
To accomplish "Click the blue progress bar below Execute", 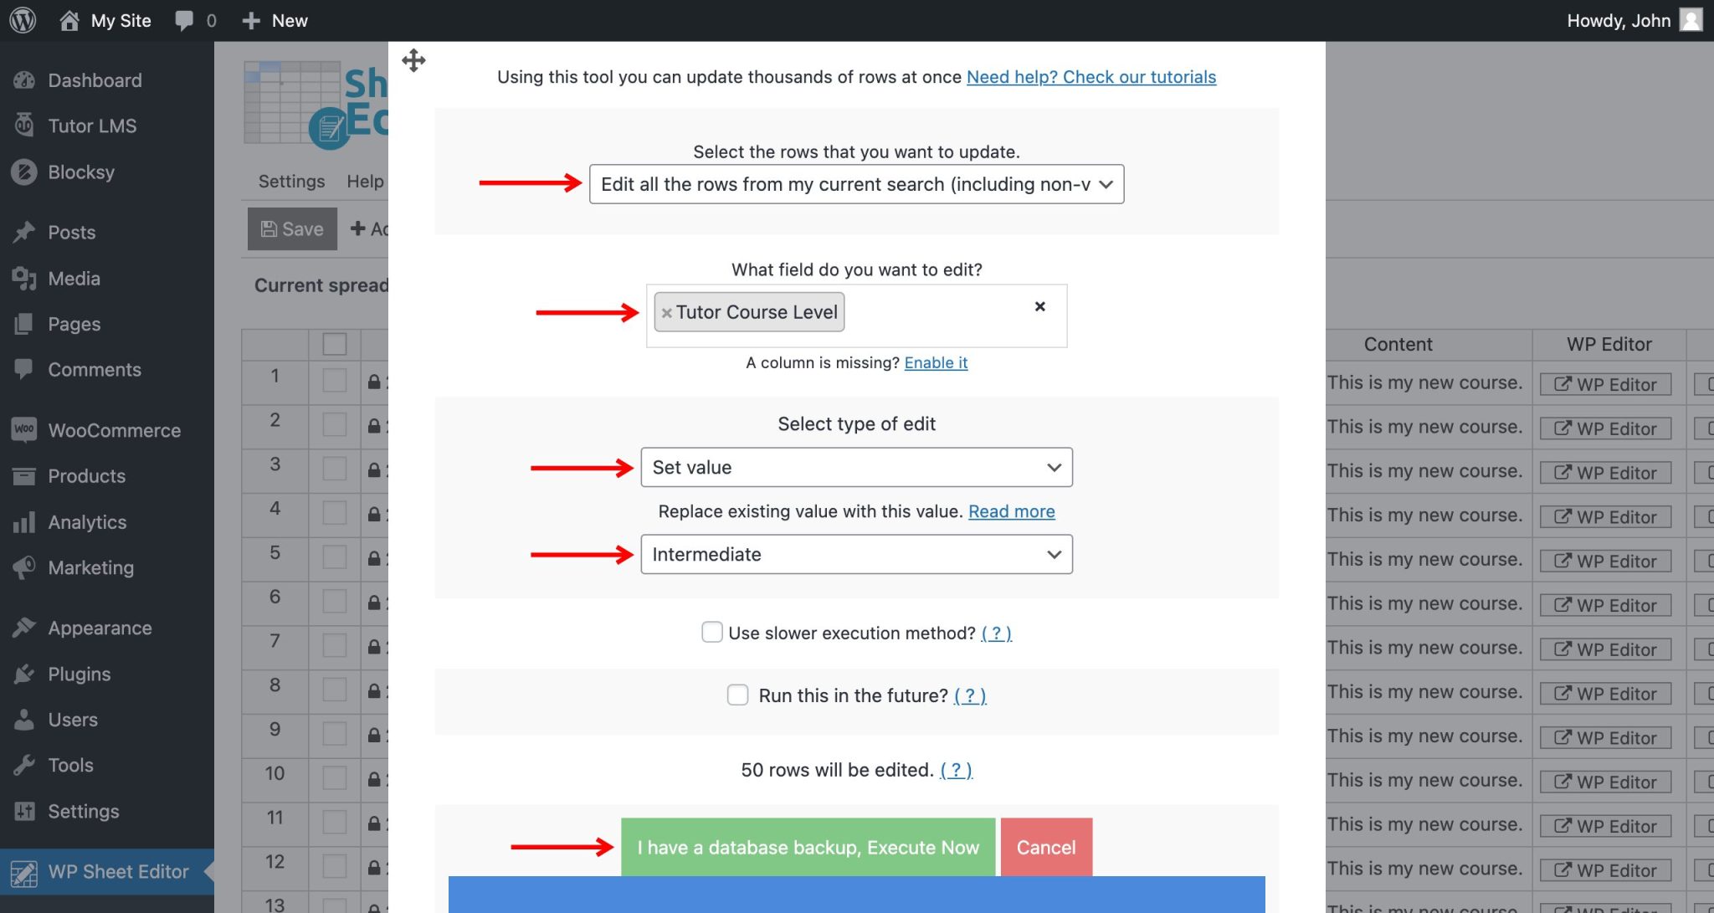I will (855, 895).
